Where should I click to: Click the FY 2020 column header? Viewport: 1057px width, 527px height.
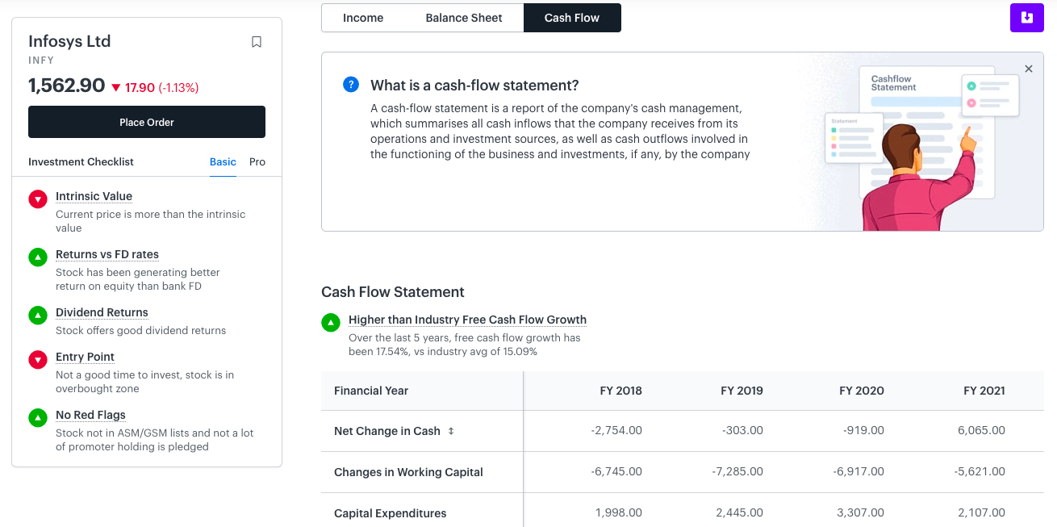862,391
